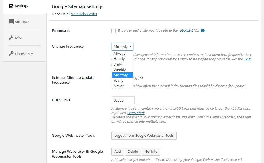
Task: Click the Robots.txt help question icon
Action: click(x=203, y=31)
